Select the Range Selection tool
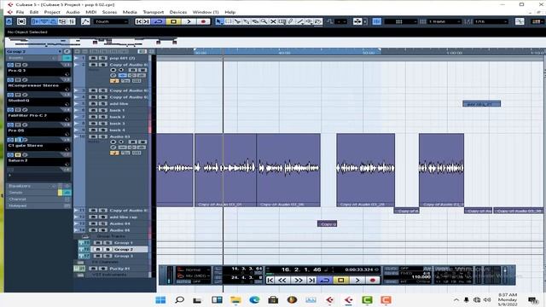The image size is (546, 307). (x=228, y=21)
